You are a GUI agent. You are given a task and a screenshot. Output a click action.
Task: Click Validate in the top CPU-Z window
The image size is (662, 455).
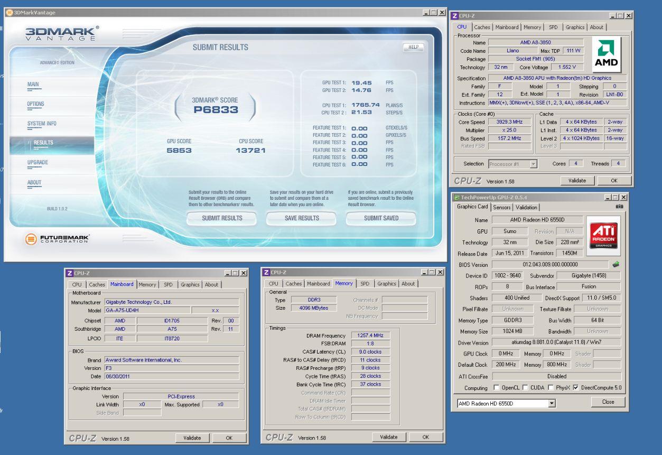click(576, 181)
